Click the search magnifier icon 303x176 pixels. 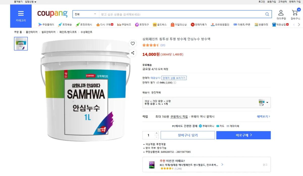point(267,14)
